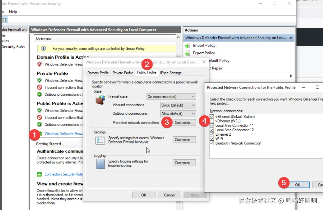Click the Import Policy icon in Actions
This screenshot has height=210, width=323.
(187, 46)
